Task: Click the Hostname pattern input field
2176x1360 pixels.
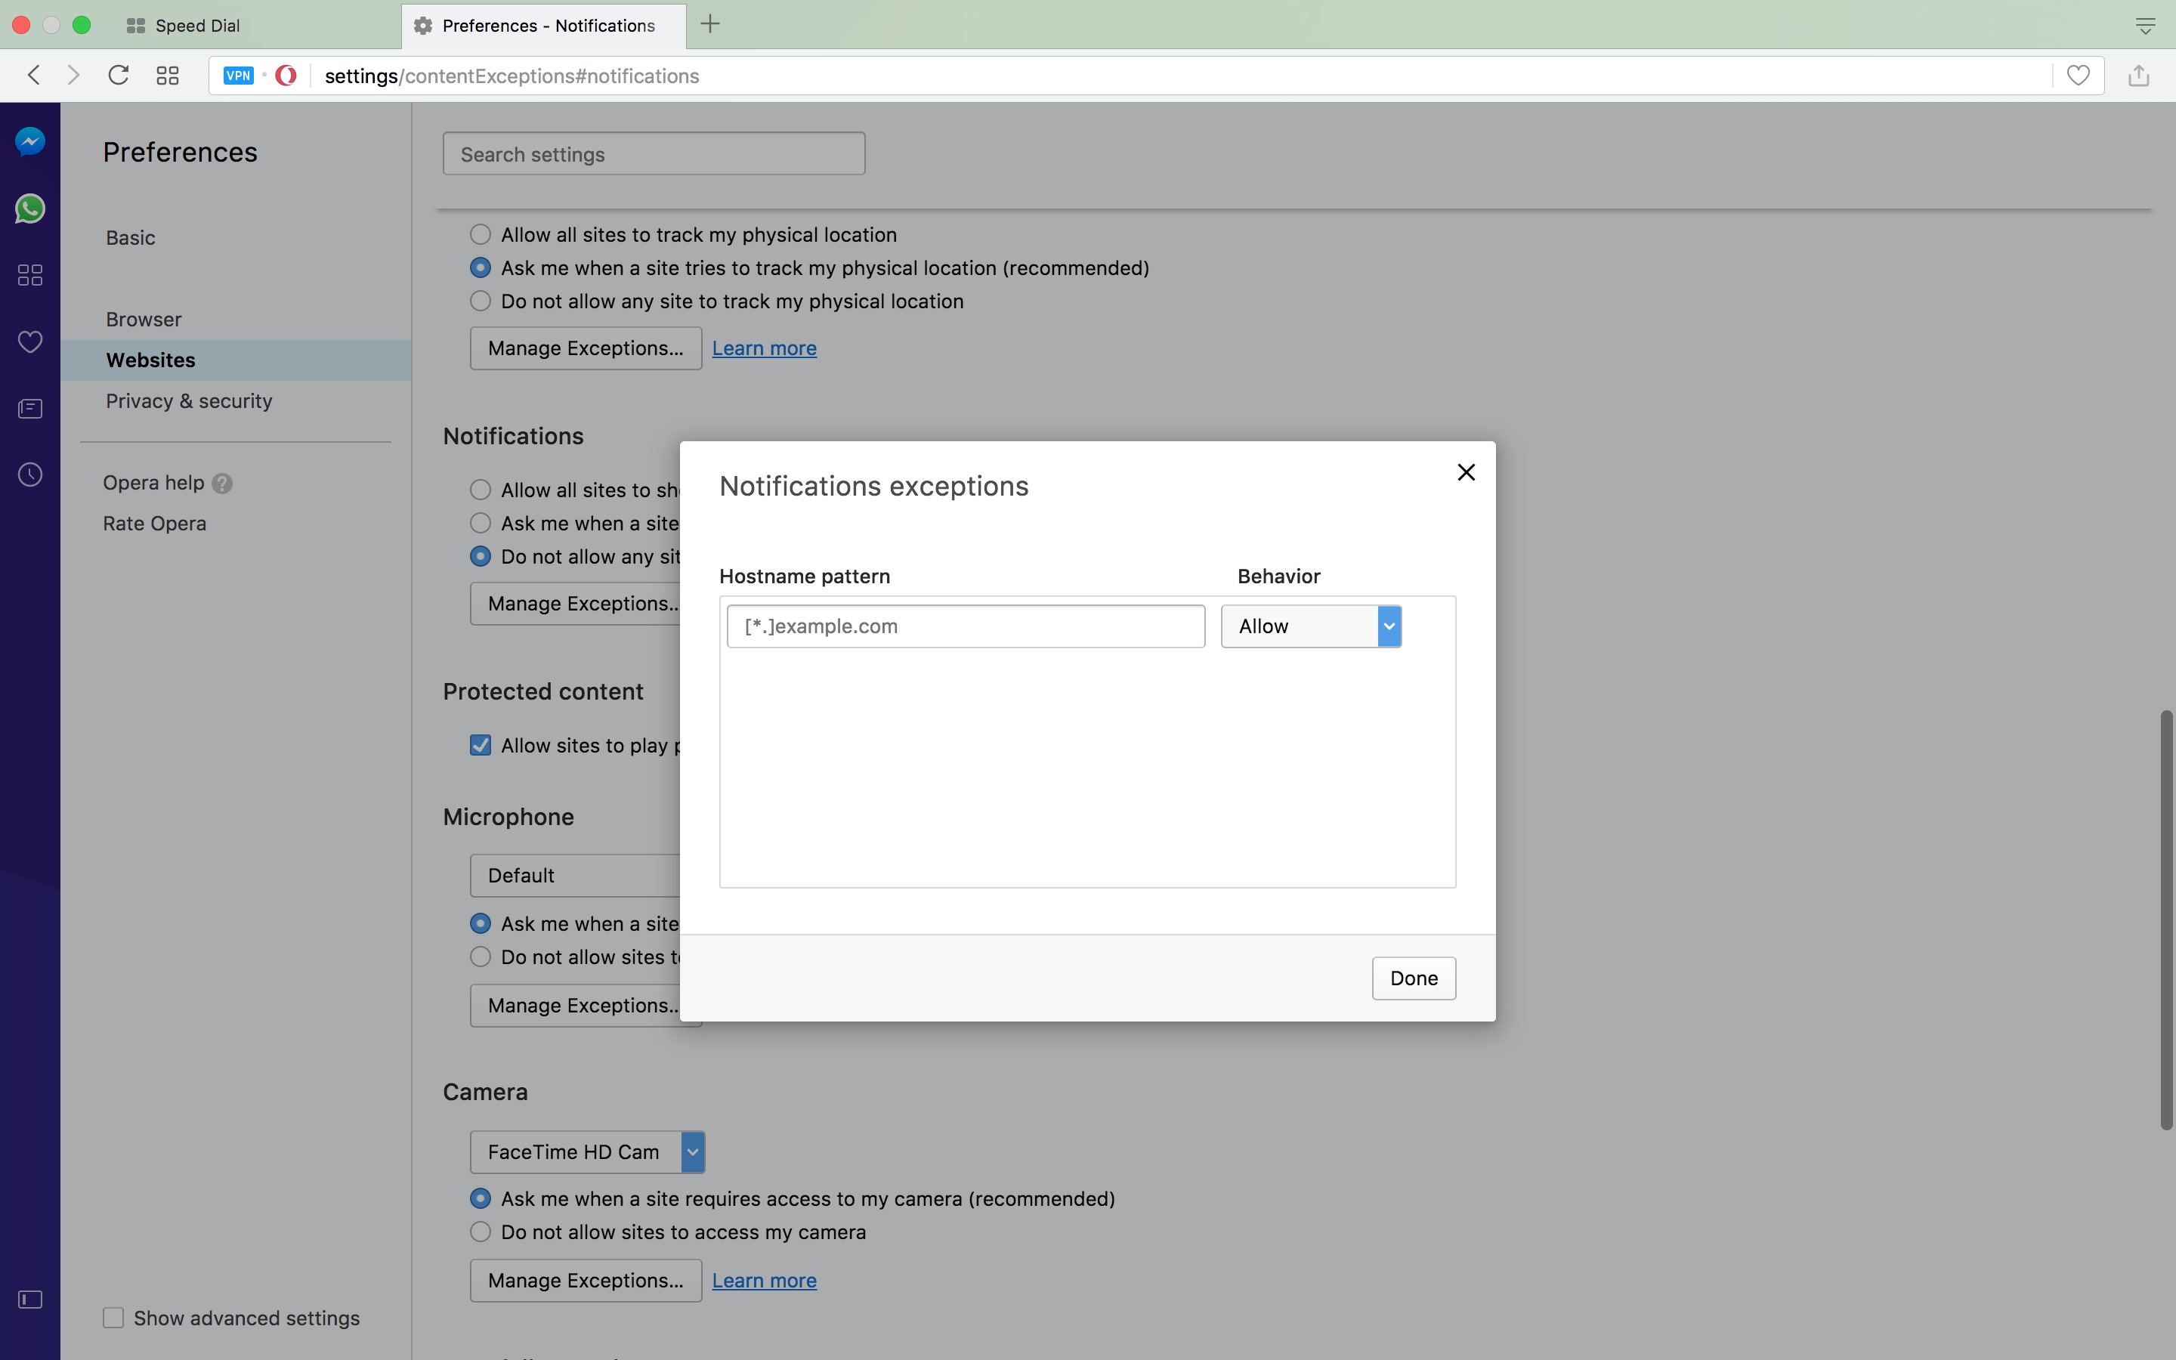Action: pos(965,626)
